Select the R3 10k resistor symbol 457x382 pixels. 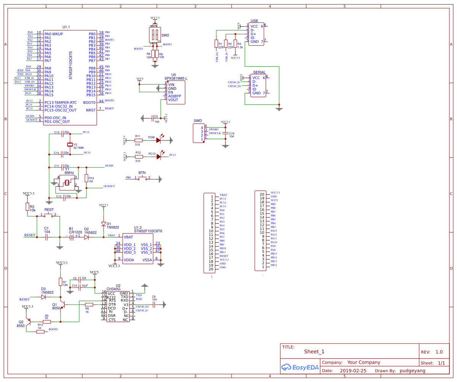coord(27,207)
